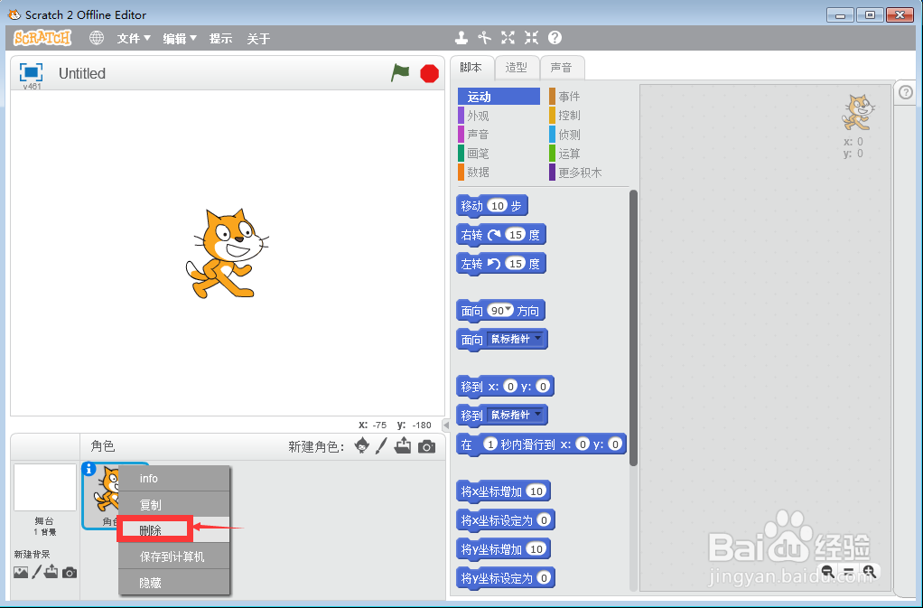Capture a new sprite with the camera
923x608 pixels.
click(425, 447)
